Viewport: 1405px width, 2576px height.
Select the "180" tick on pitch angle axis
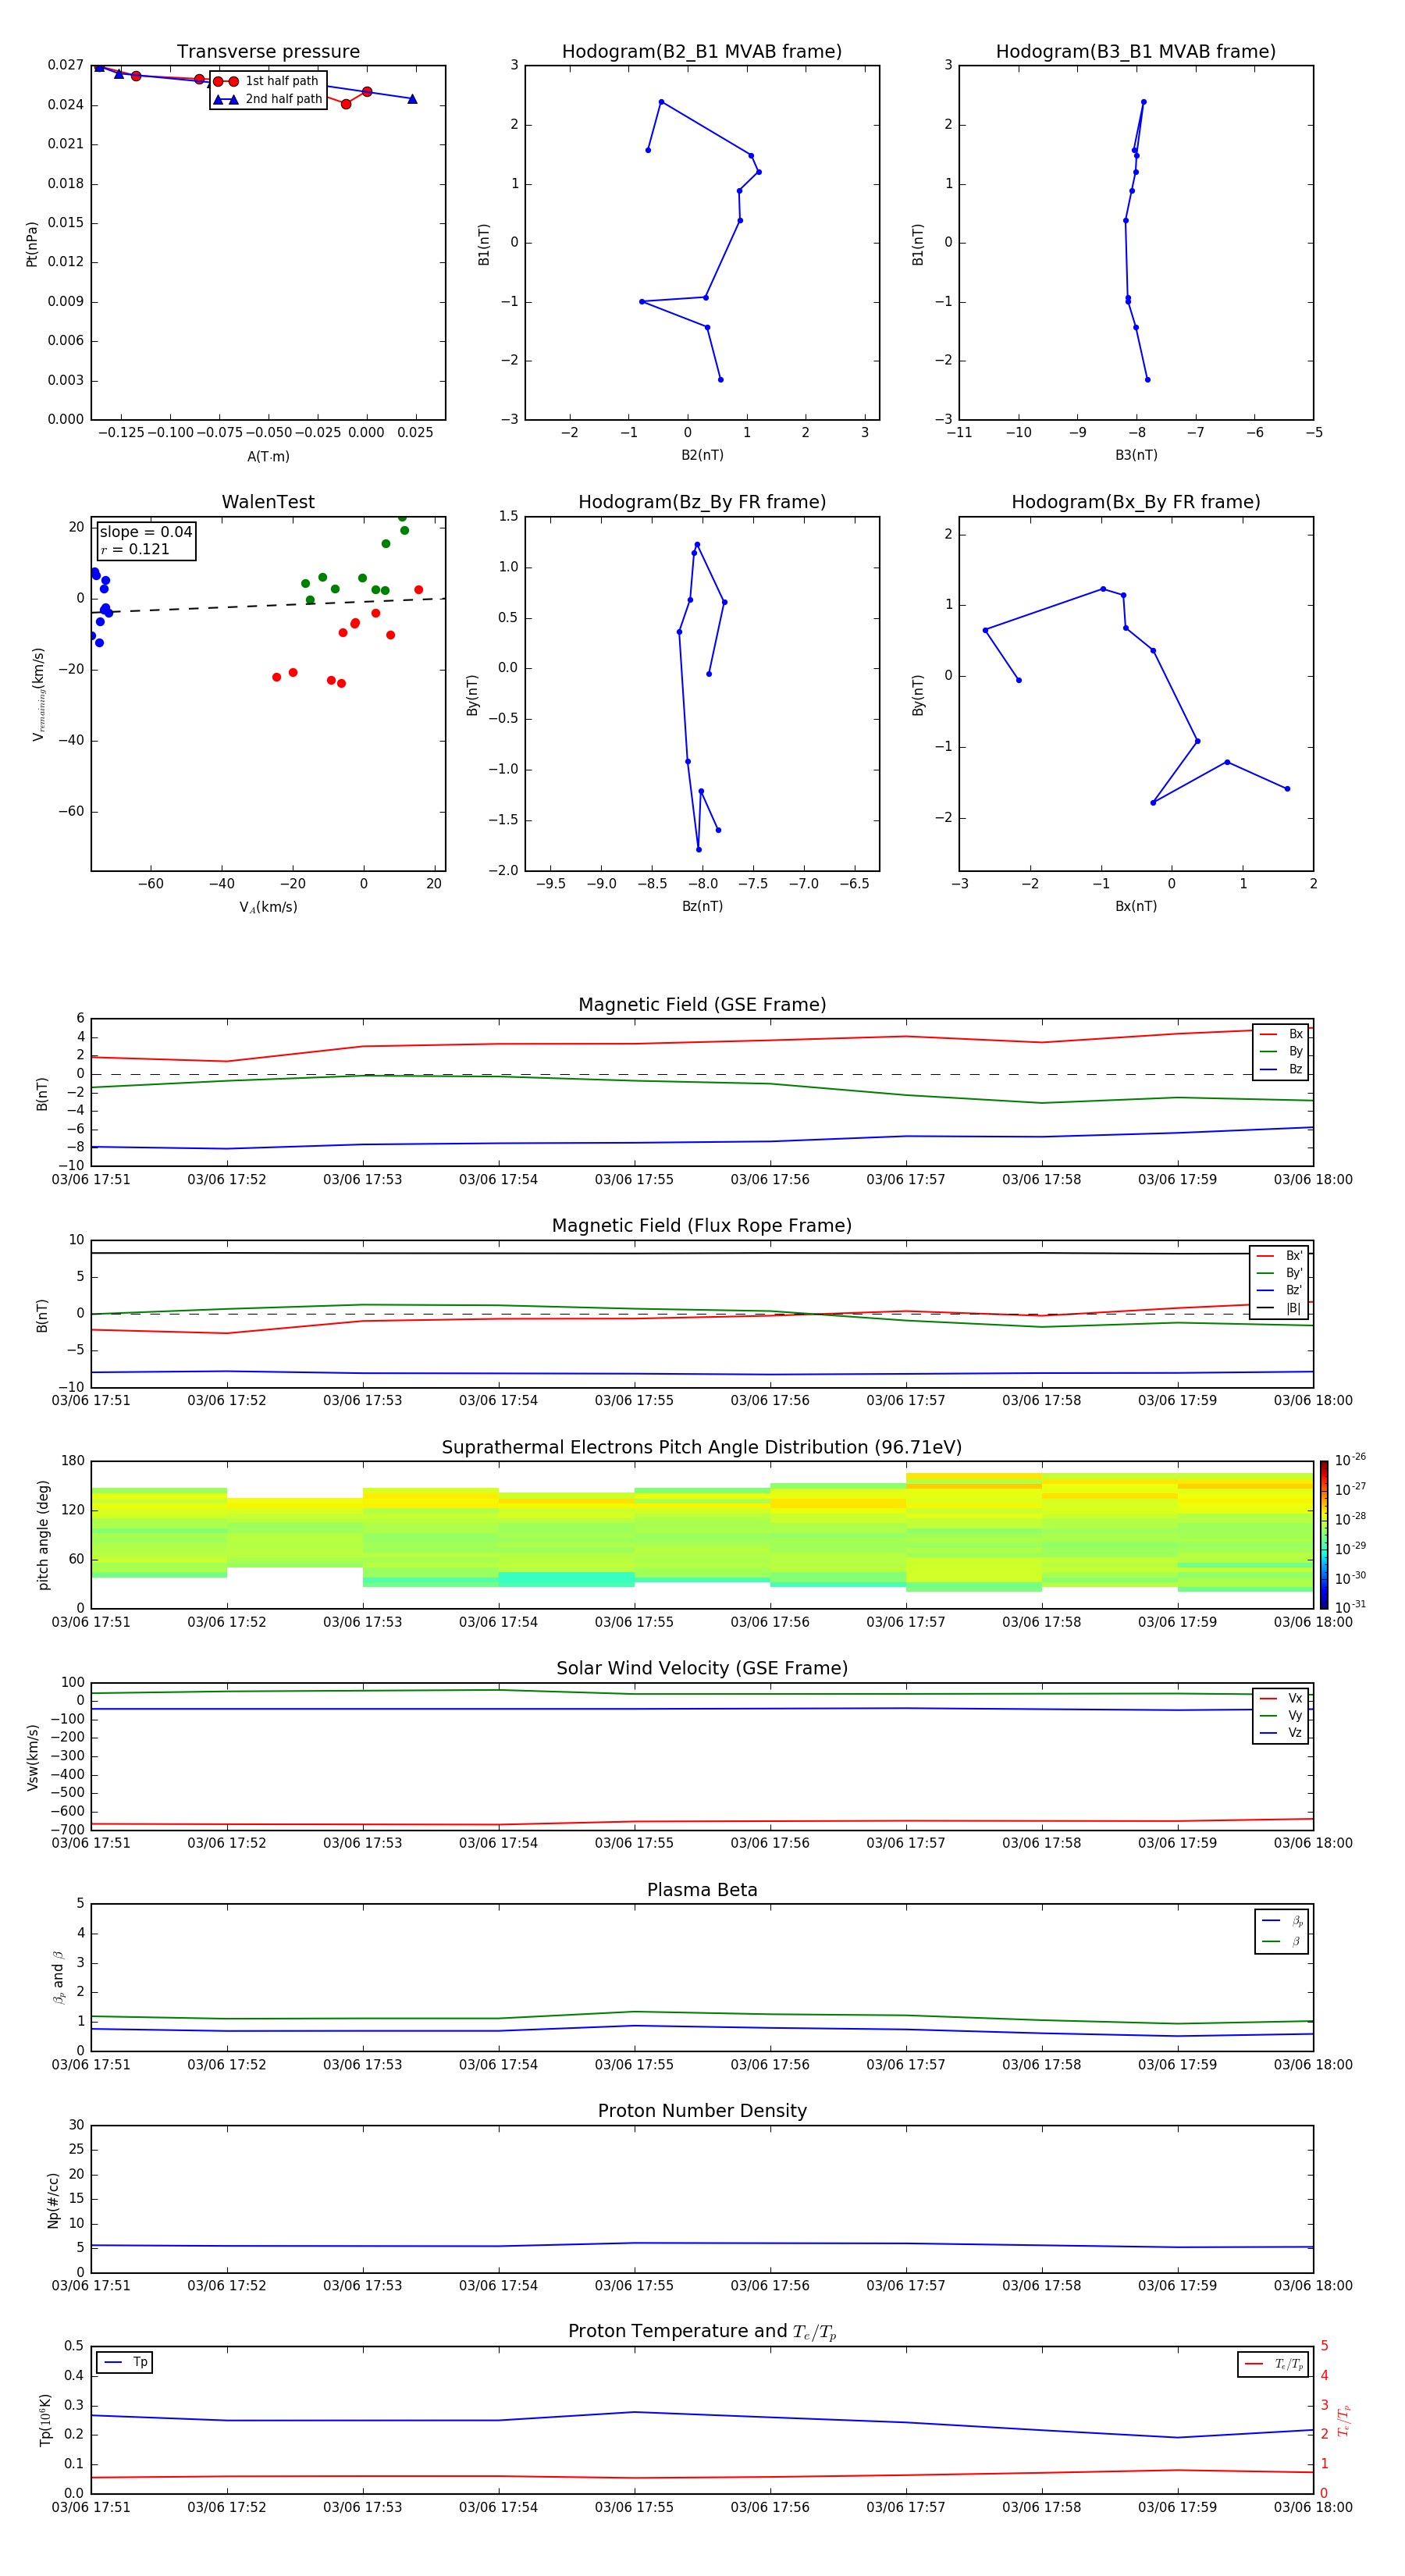click(x=73, y=1461)
